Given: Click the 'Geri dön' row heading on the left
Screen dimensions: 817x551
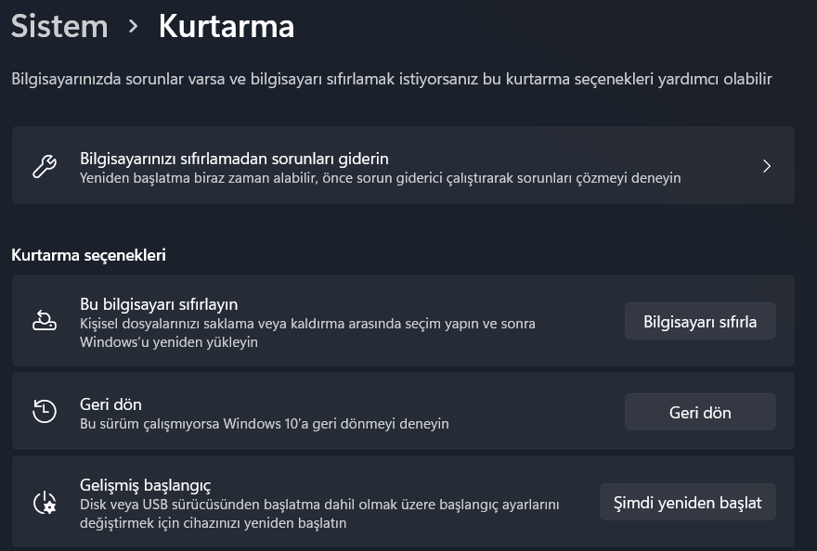Looking at the screenshot, I should click(110, 404).
